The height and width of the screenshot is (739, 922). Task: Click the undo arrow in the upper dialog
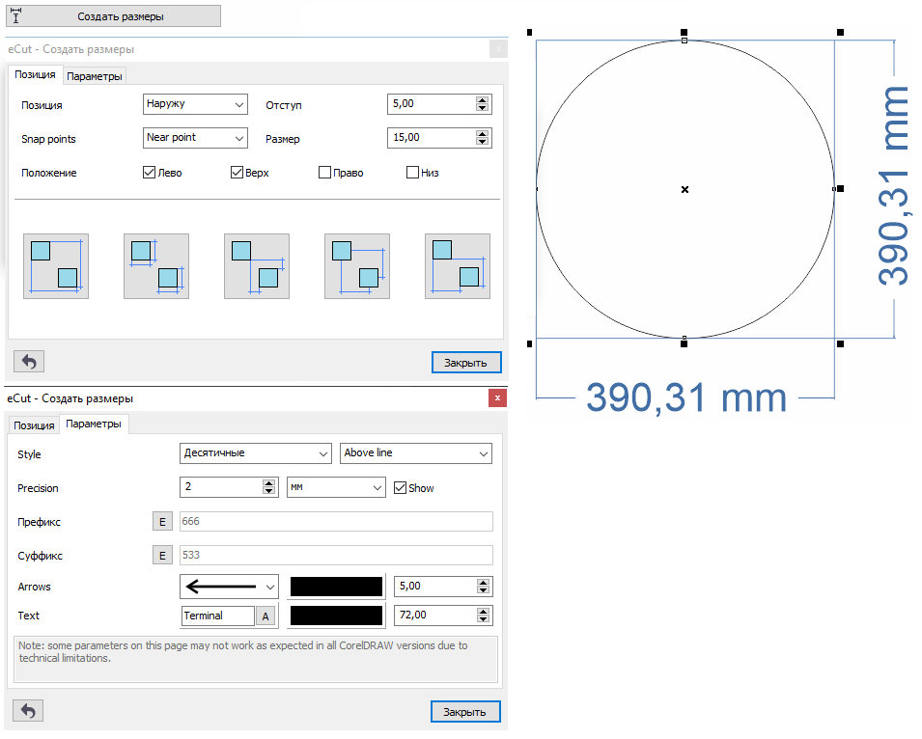click(x=29, y=362)
